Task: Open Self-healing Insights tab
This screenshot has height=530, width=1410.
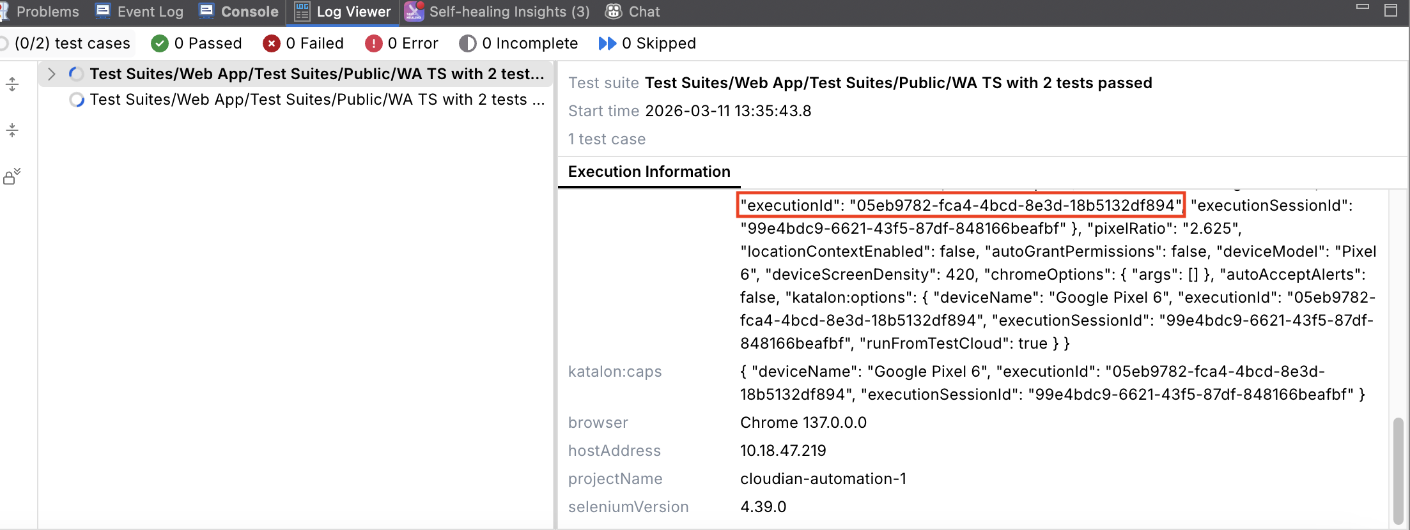Action: 497,11
